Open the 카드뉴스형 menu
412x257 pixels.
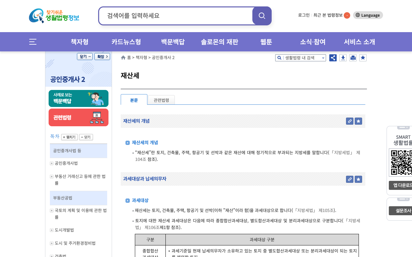coord(126,42)
